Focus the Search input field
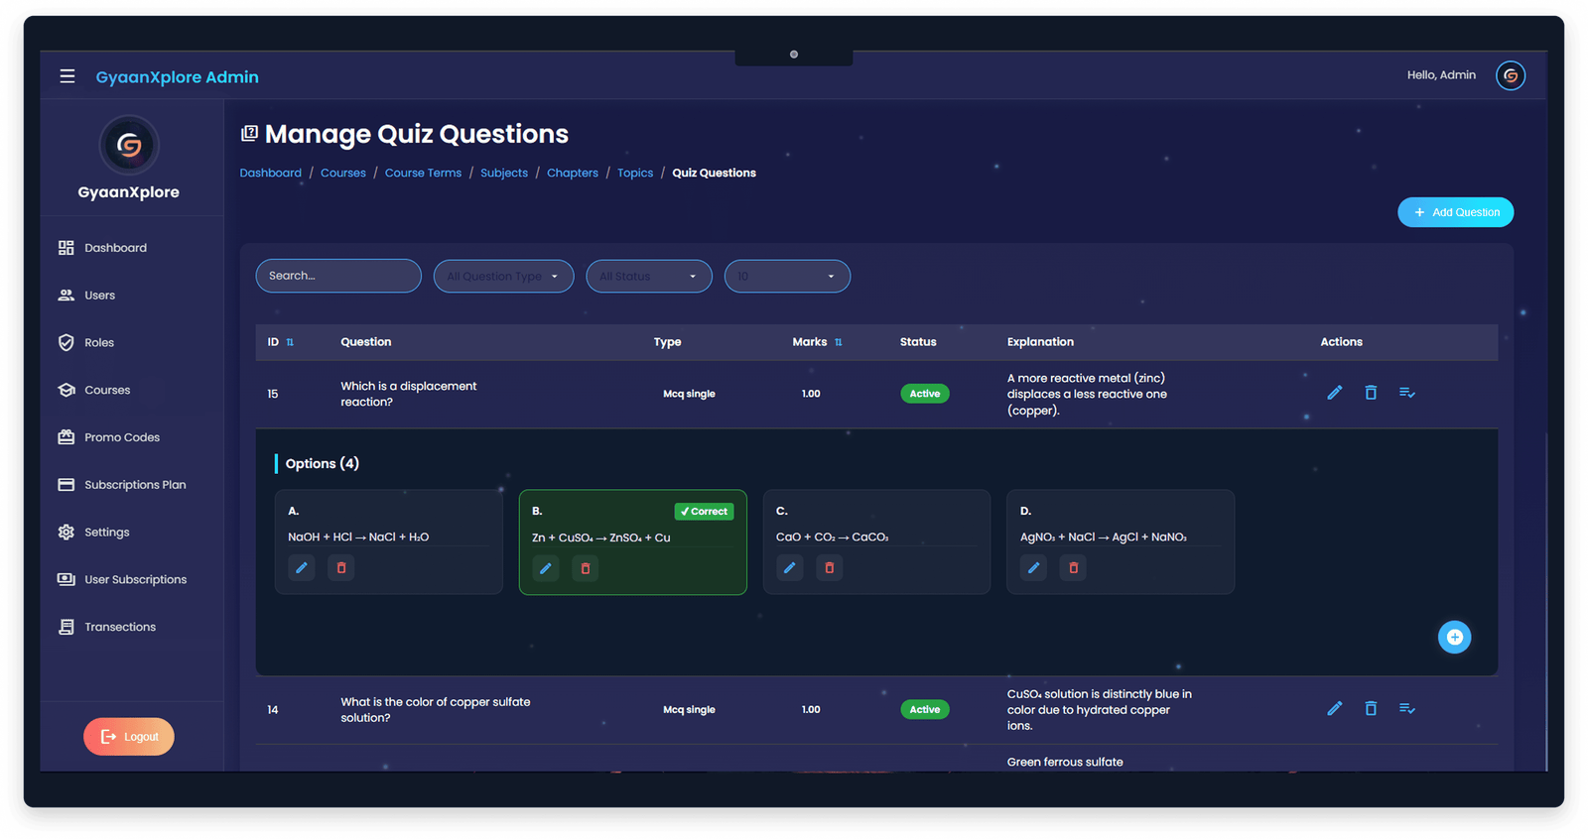The width and height of the screenshot is (1588, 839). [338, 276]
